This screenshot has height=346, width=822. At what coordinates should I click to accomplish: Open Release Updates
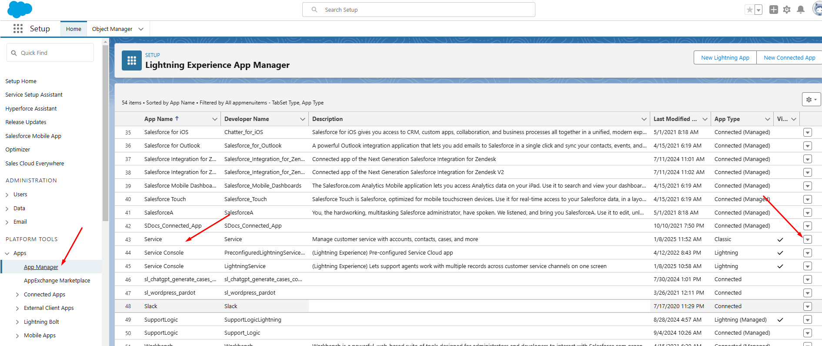26,122
